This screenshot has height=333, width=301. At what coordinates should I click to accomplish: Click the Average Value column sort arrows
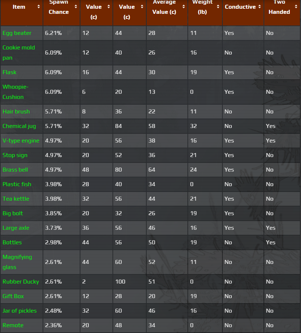pyautogui.click(x=183, y=7)
